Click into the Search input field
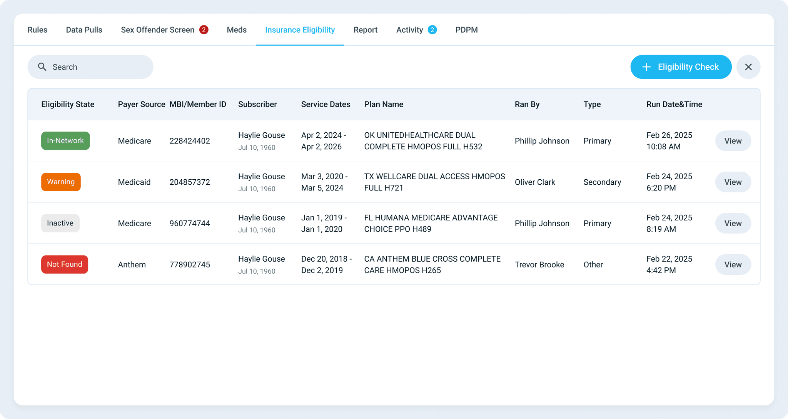 (x=90, y=67)
